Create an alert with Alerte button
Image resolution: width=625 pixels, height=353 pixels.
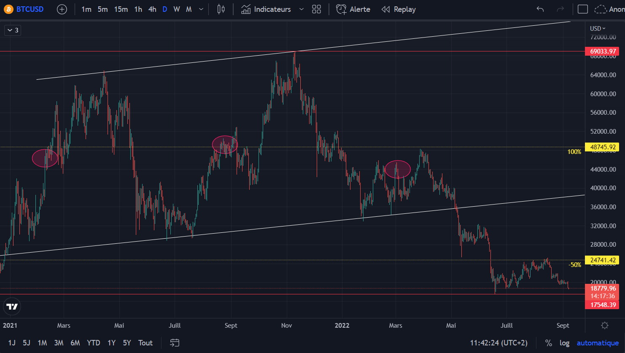coord(353,9)
